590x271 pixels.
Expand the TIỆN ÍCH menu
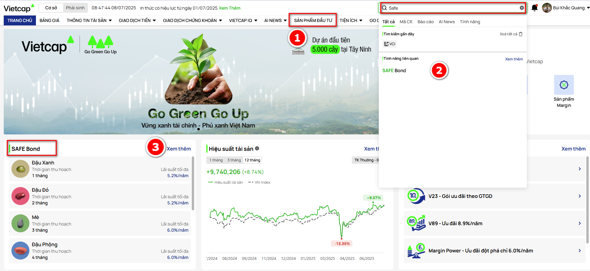351,20
